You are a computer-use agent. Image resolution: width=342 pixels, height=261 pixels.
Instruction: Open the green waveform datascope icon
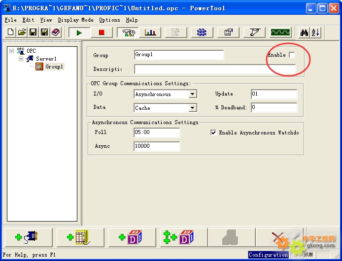click(280, 33)
